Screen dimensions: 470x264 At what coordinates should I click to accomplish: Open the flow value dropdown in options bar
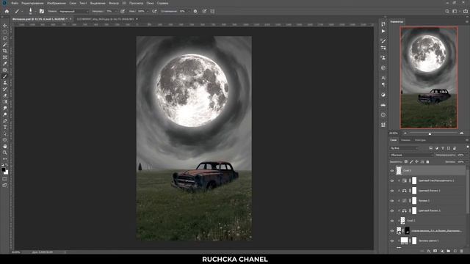pos(148,12)
